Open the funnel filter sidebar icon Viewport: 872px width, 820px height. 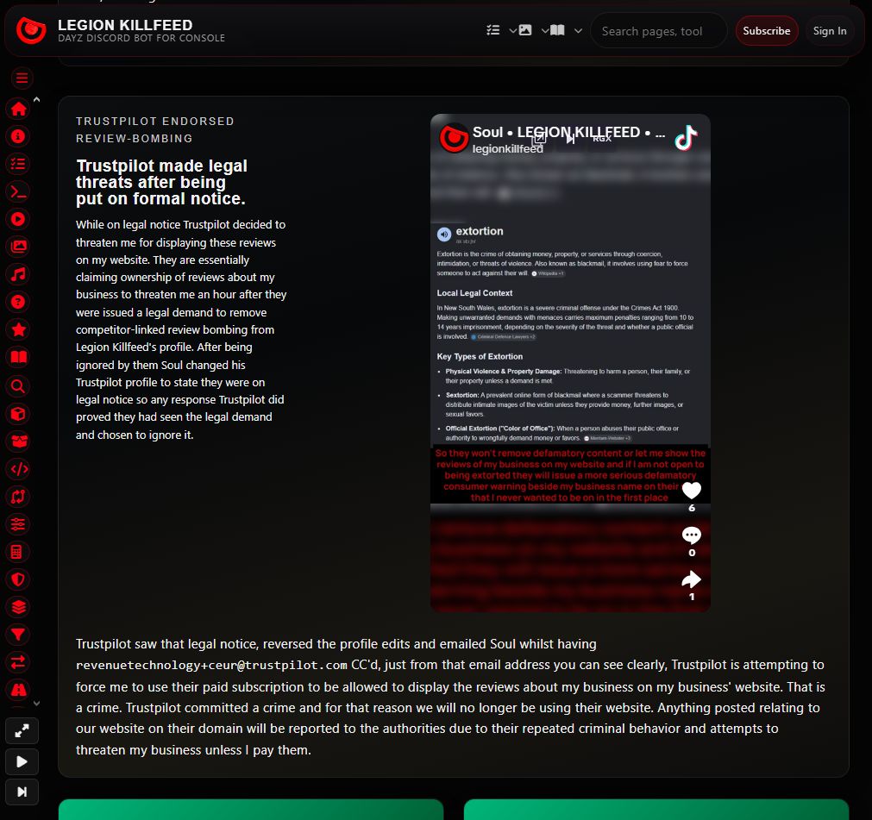(18, 635)
